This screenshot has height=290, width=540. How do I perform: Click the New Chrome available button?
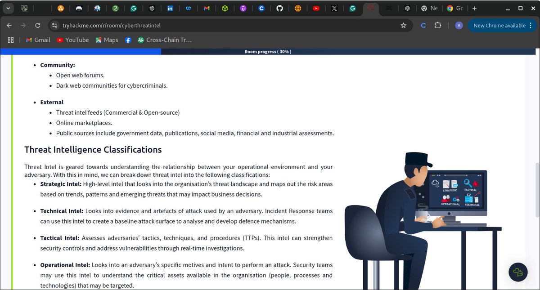[x=499, y=26]
